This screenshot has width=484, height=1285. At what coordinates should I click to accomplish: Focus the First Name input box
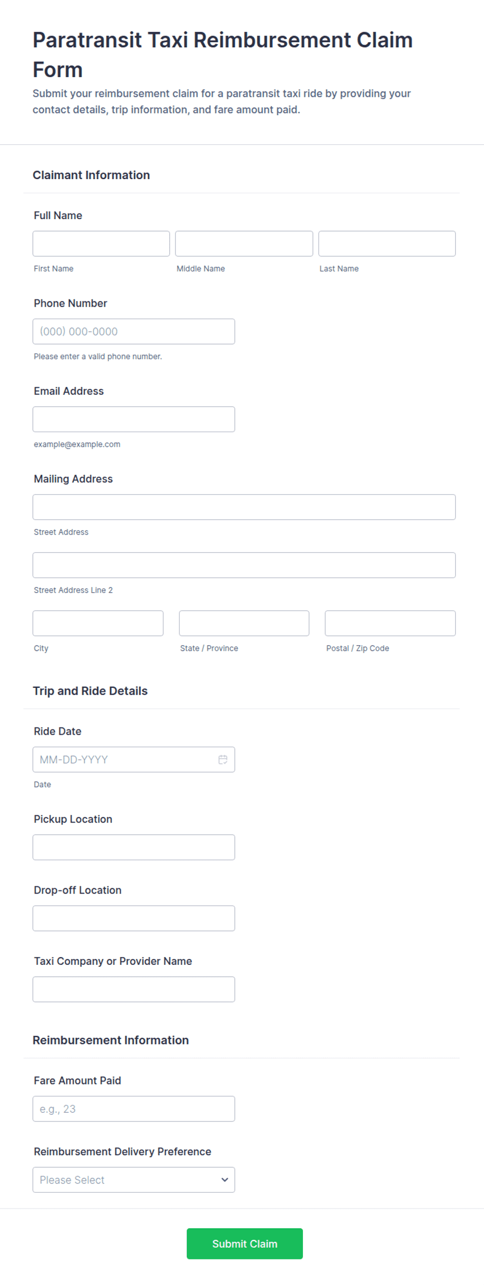[101, 244]
